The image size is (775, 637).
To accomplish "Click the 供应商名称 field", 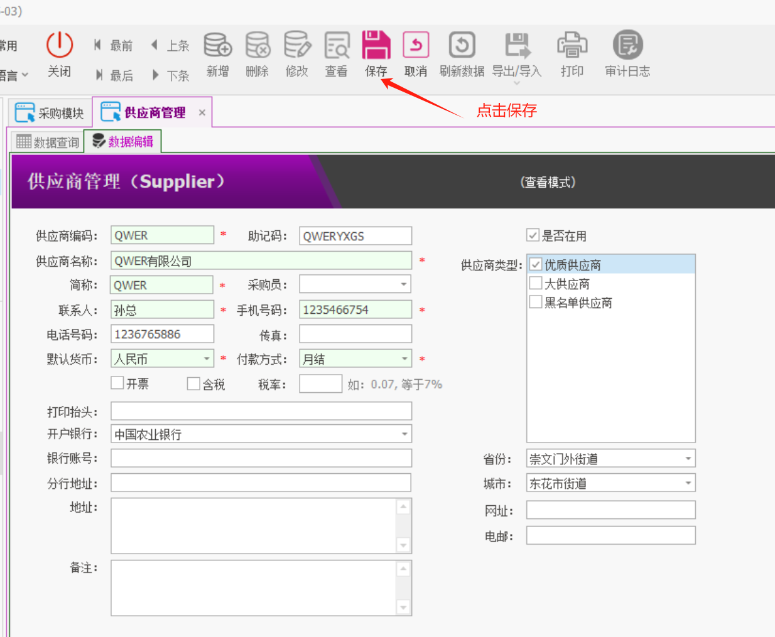I will [x=261, y=260].
